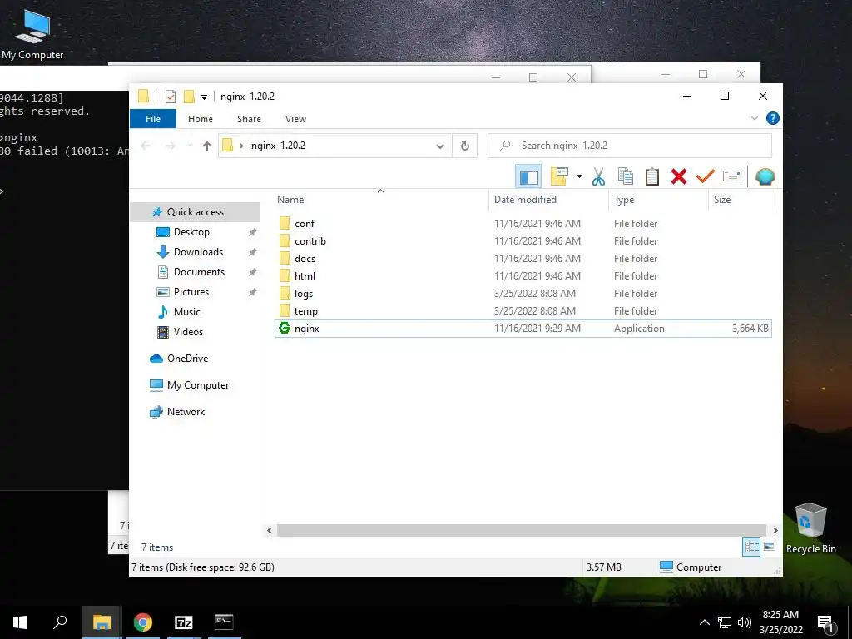Click the orange checkmark properties icon
Viewport: 852px width, 639px height.
(x=706, y=176)
